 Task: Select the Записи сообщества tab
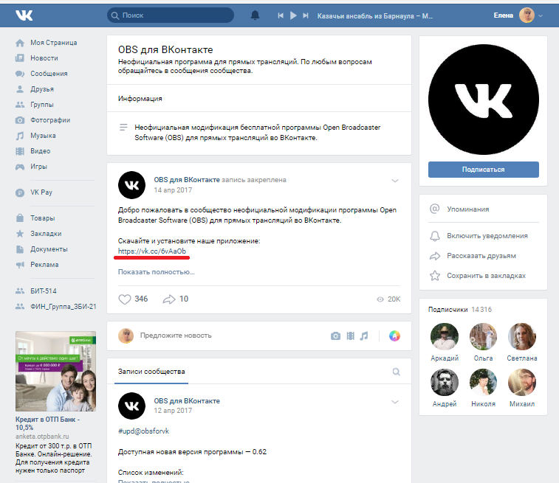point(151,372)
